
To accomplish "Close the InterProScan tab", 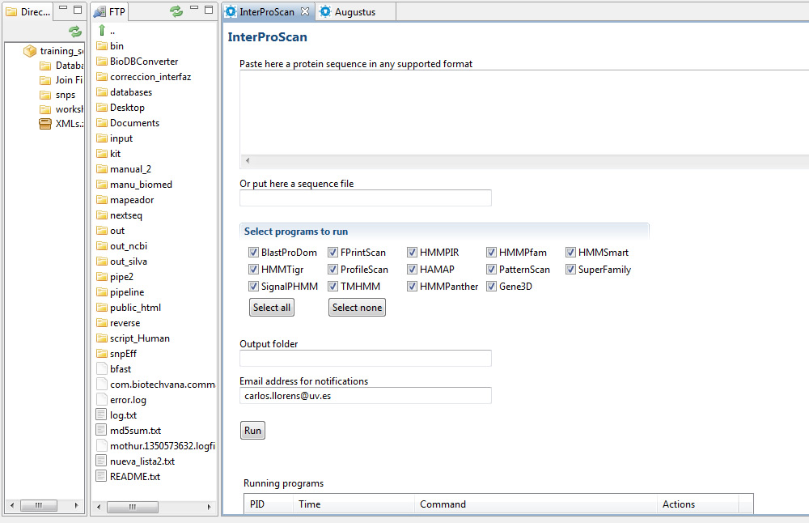I will click(x=304, y=12).
